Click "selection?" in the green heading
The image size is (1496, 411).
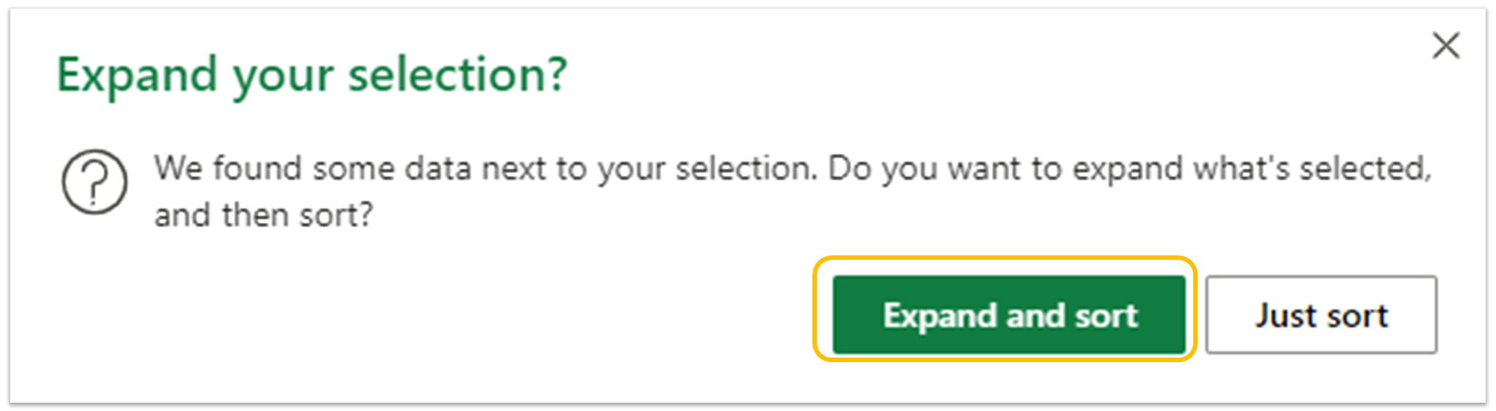pos(458,74)
